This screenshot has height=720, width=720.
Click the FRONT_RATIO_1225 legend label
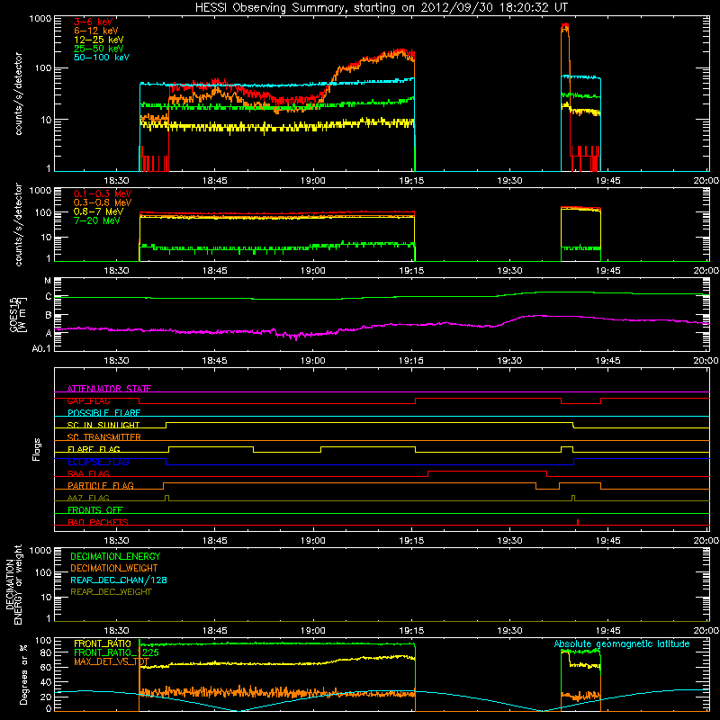pos(116,652)
